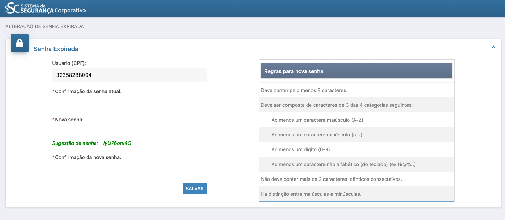
Task: Click the Regras para nova senha header
Action: [x=356, y=71]
